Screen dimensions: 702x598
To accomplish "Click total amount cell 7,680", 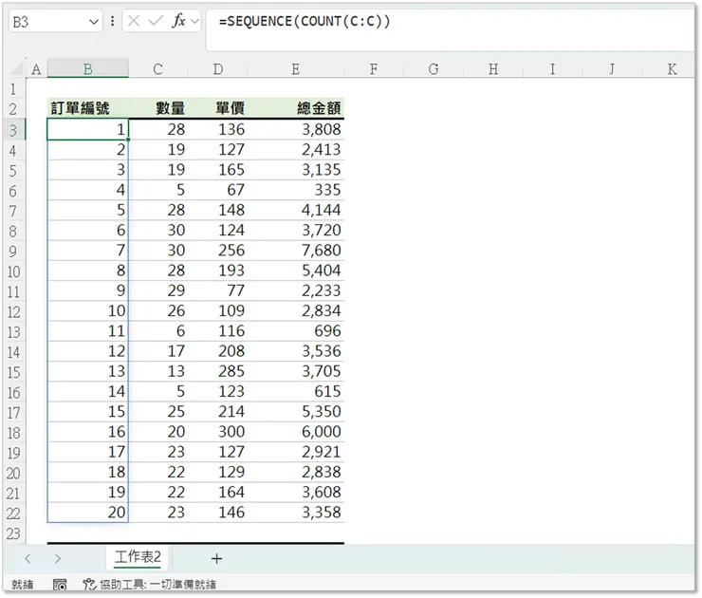I will point(296,251).
